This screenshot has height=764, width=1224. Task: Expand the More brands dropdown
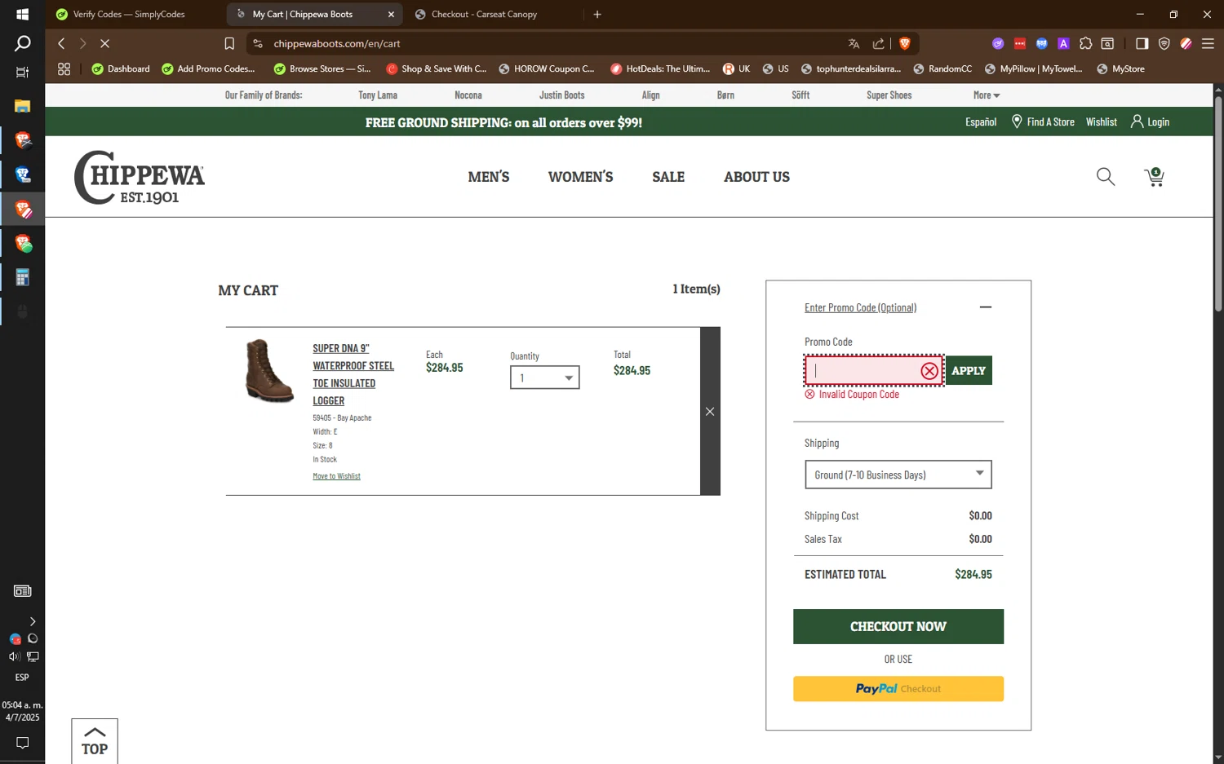[986, 95]
